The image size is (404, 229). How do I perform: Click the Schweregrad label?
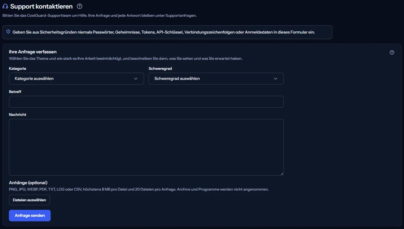[160, 69]
